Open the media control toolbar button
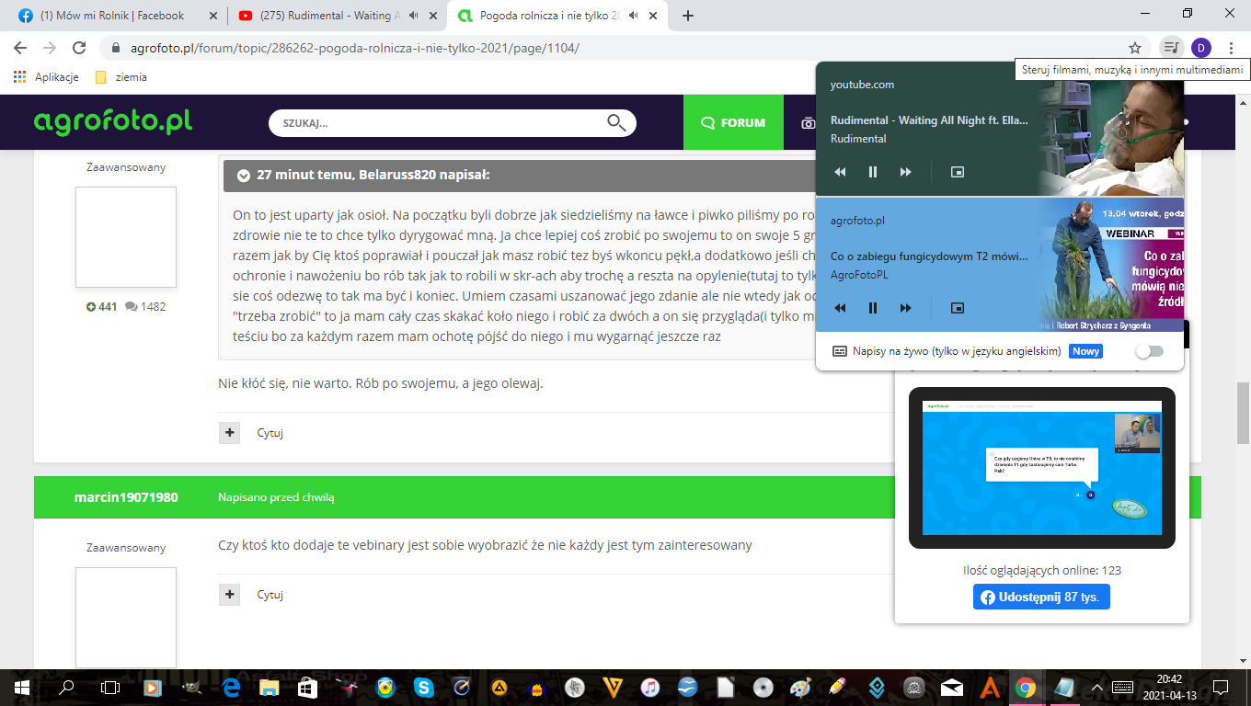1251x706 pixels. click(x=1170, y=48)
